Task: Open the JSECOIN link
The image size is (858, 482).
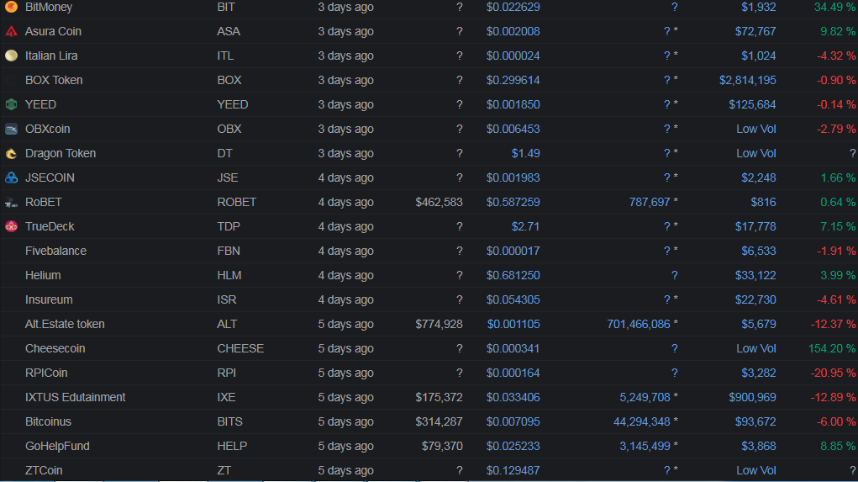Action: coord(50,177)
